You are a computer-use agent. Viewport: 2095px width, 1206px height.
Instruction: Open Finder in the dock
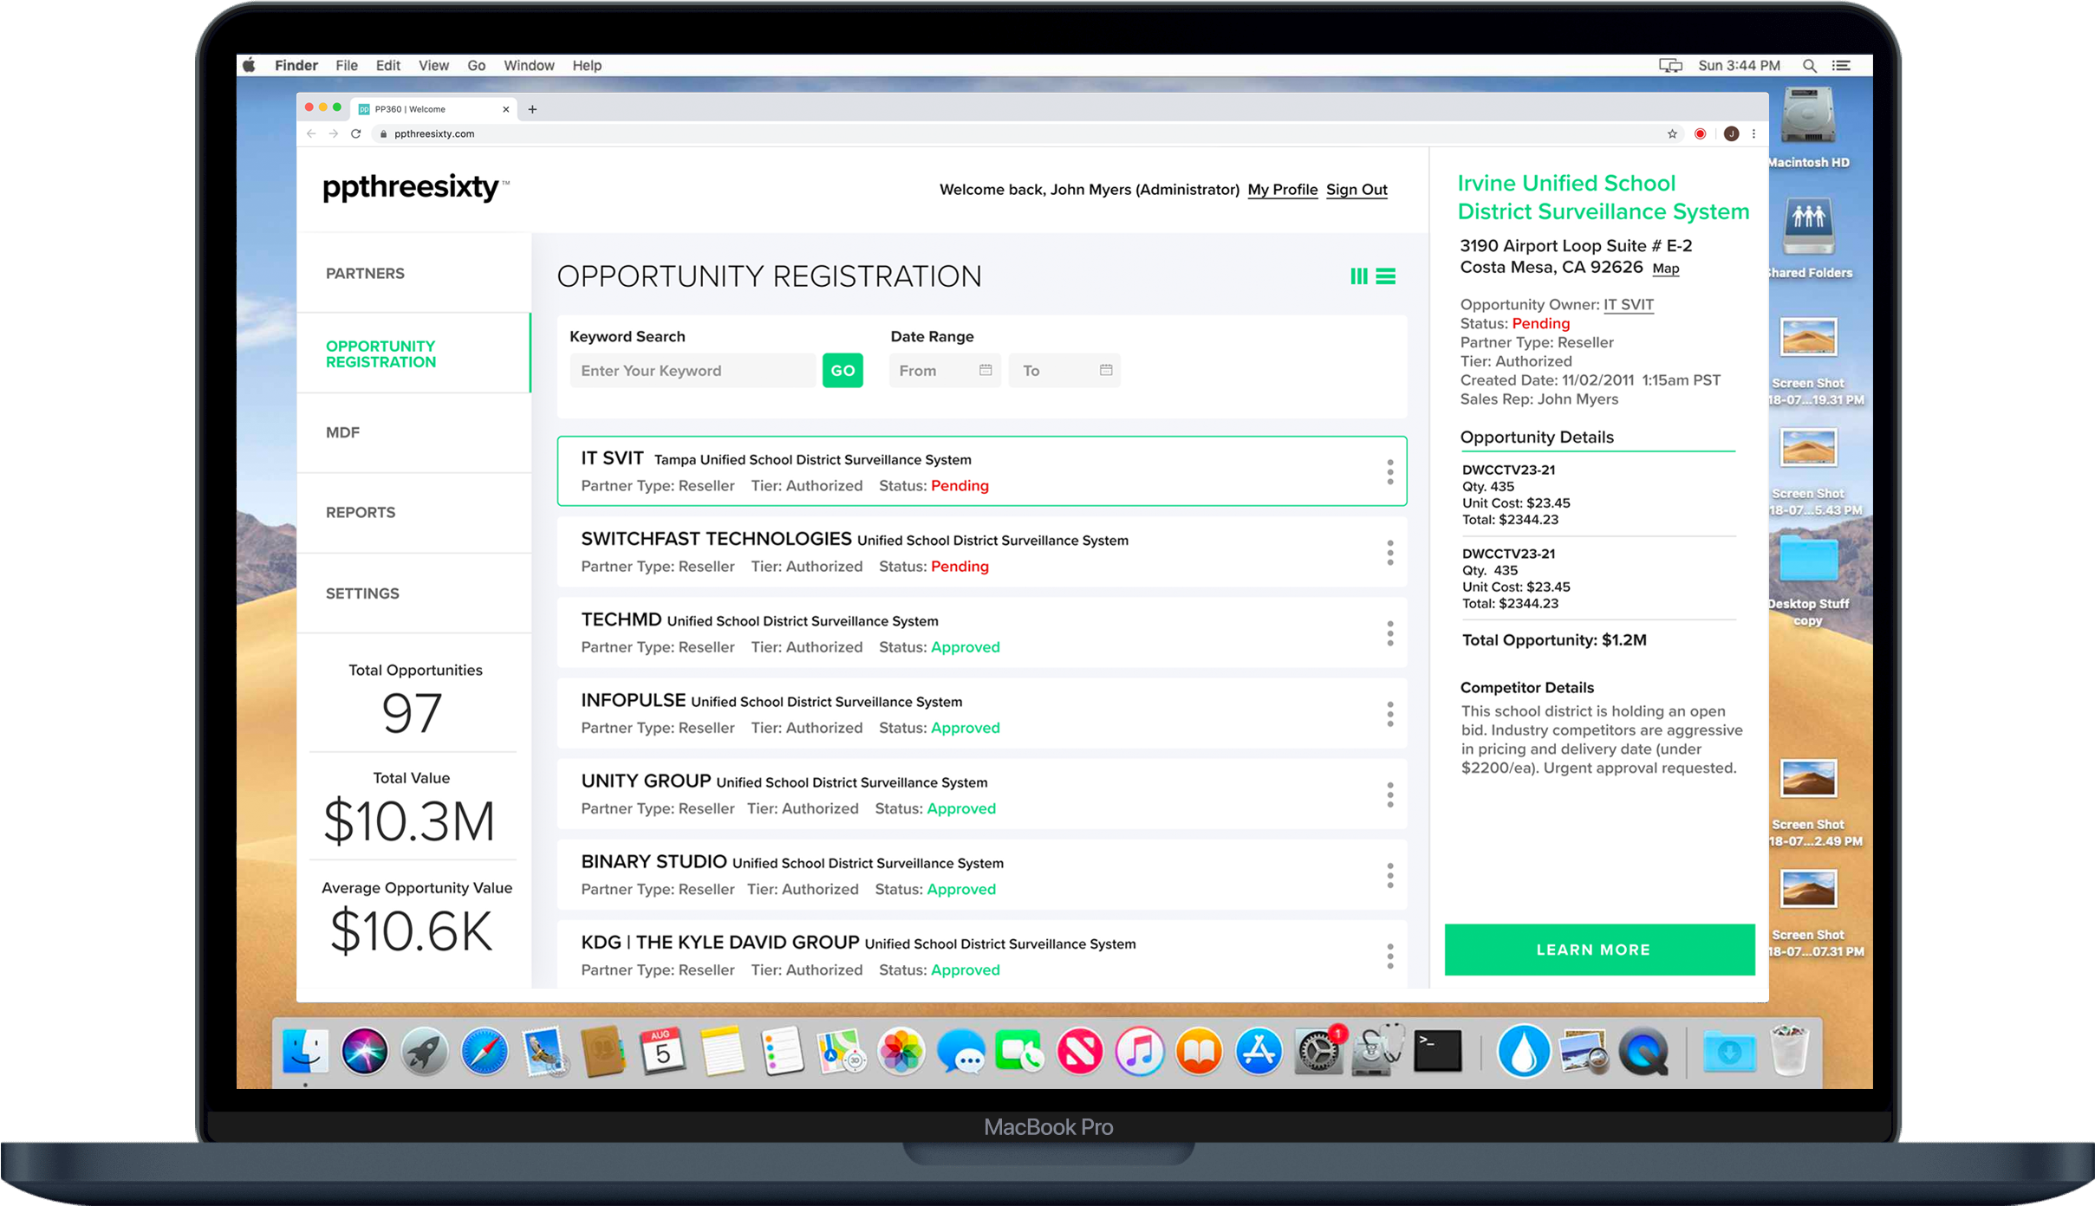(x=305, y=1052)
